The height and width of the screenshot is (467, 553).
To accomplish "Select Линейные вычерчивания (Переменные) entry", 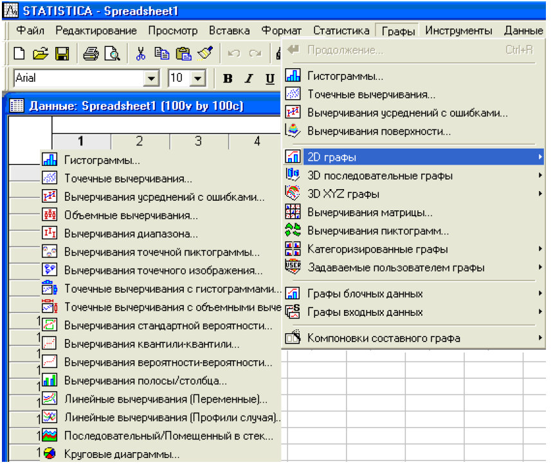I will pos(161,399).
